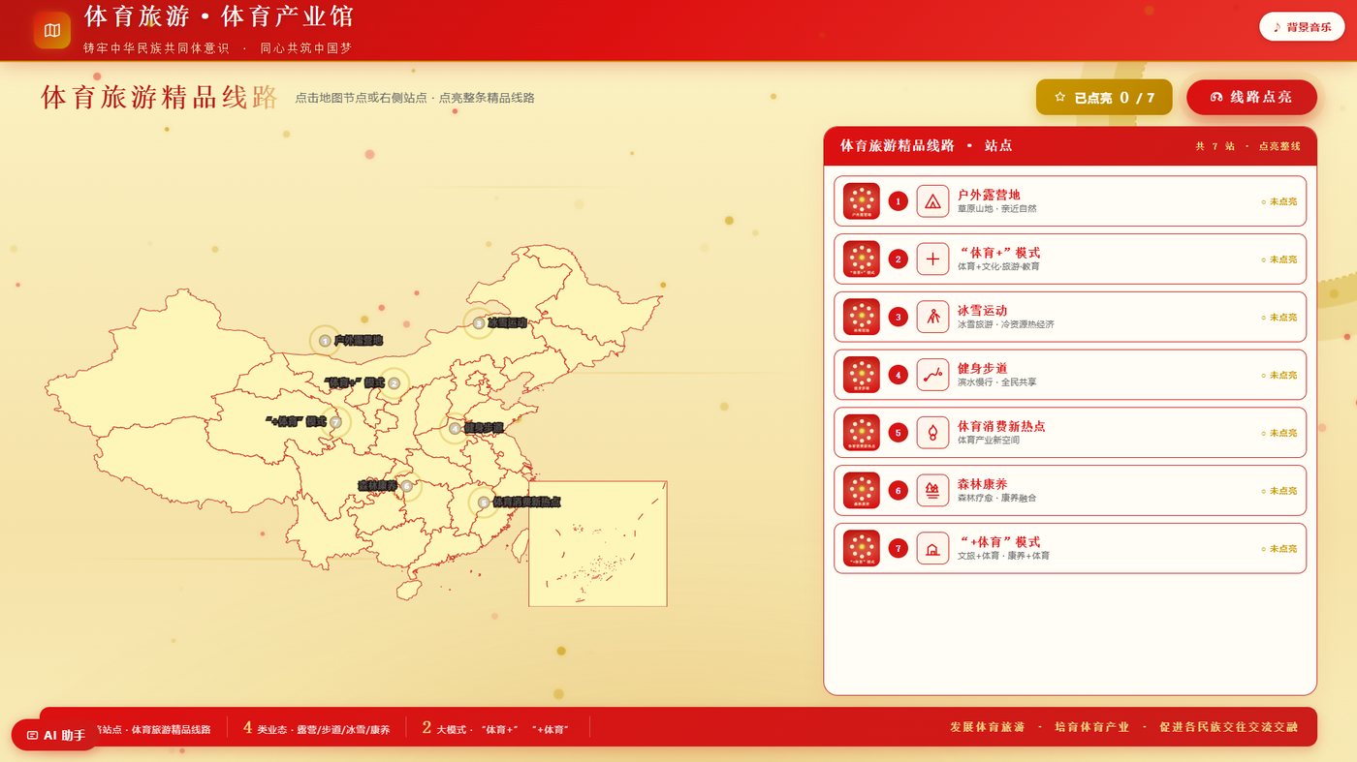Click the red thumbnail badge of 体育消费新热点
Viewport: 1357px width, 762px height.
coord(862,433)
